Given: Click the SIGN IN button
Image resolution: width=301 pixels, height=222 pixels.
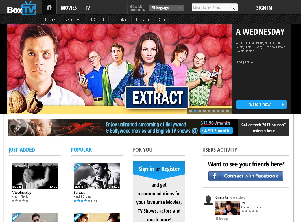Looking at the screenshot, I should (264, 8).
